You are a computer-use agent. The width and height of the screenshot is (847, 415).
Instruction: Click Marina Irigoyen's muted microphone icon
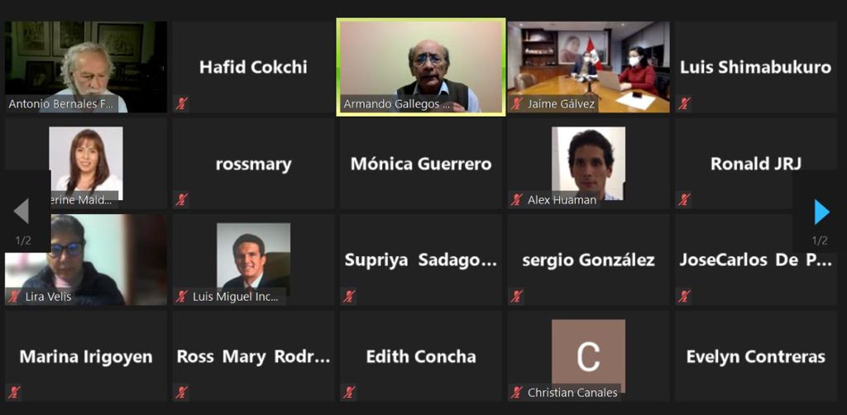(14, 393)
